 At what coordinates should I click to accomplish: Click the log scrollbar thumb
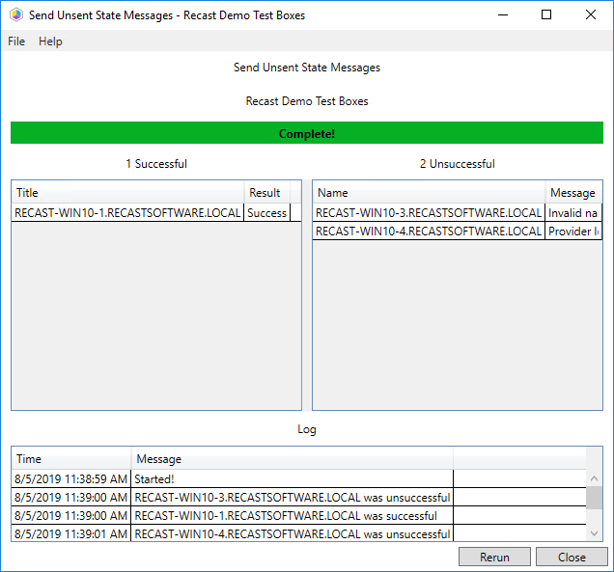[594, 498]
